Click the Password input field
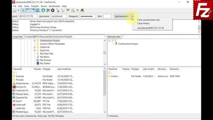 point(88,16)
